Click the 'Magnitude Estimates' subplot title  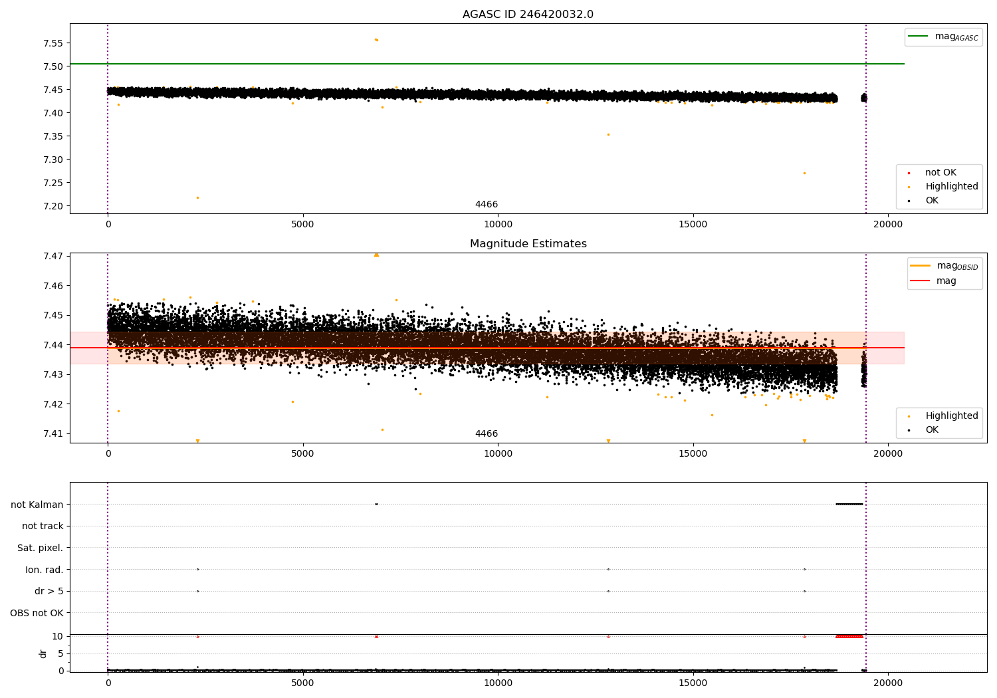[528, 244]
